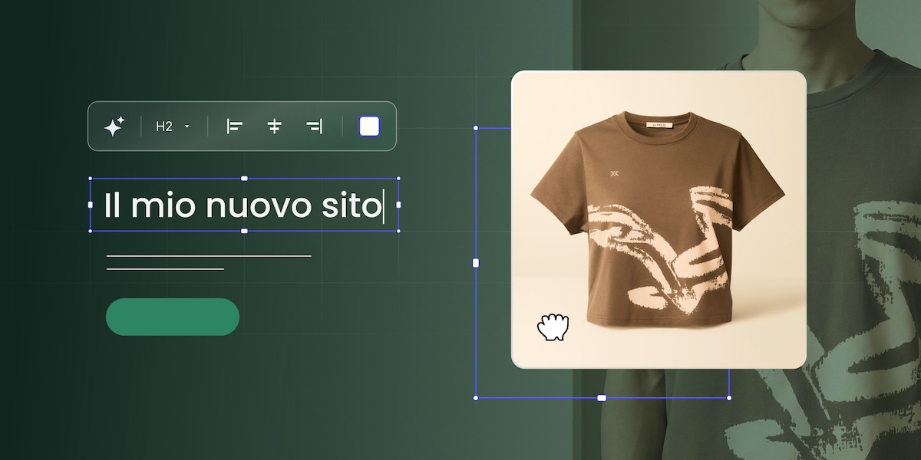Apply right text alignment

coord(313,125)
